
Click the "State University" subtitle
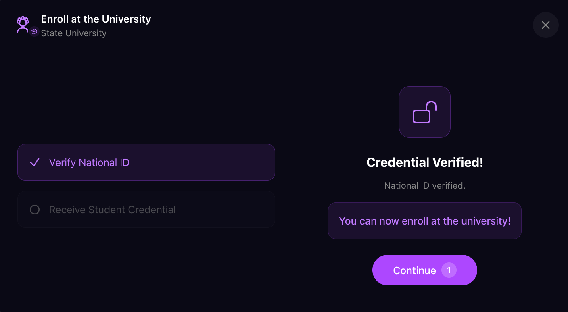click(74, 33)
